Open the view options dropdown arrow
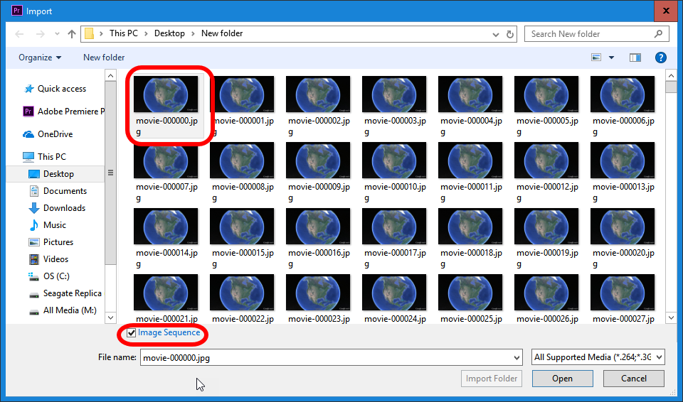 pos(612,58)
